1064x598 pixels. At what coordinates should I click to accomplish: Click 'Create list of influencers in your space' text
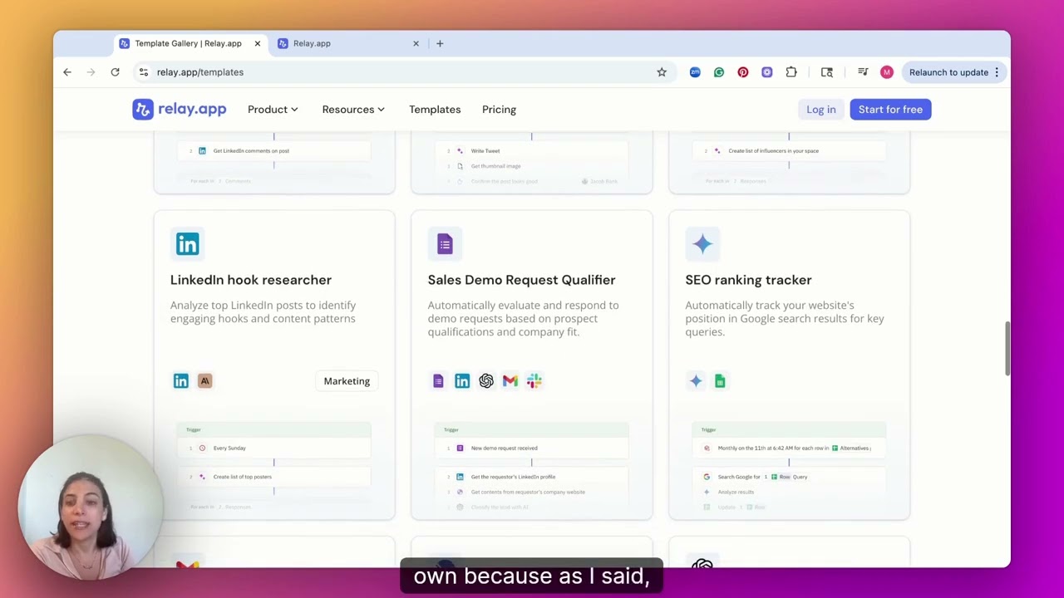[774, 151]
